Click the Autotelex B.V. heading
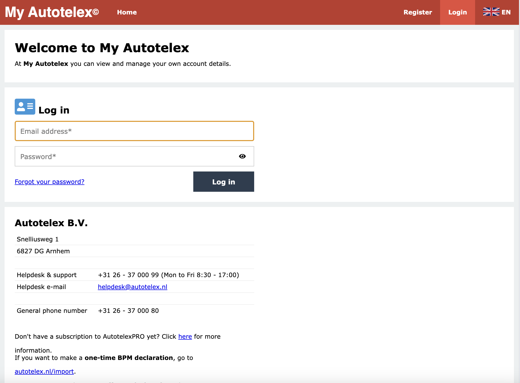The image size is (520, 383). coord(51,223)
